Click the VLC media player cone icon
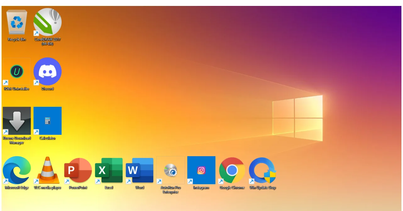Image resolution: width=403 pixels, height=211 pixels. [x=47, y=170]
